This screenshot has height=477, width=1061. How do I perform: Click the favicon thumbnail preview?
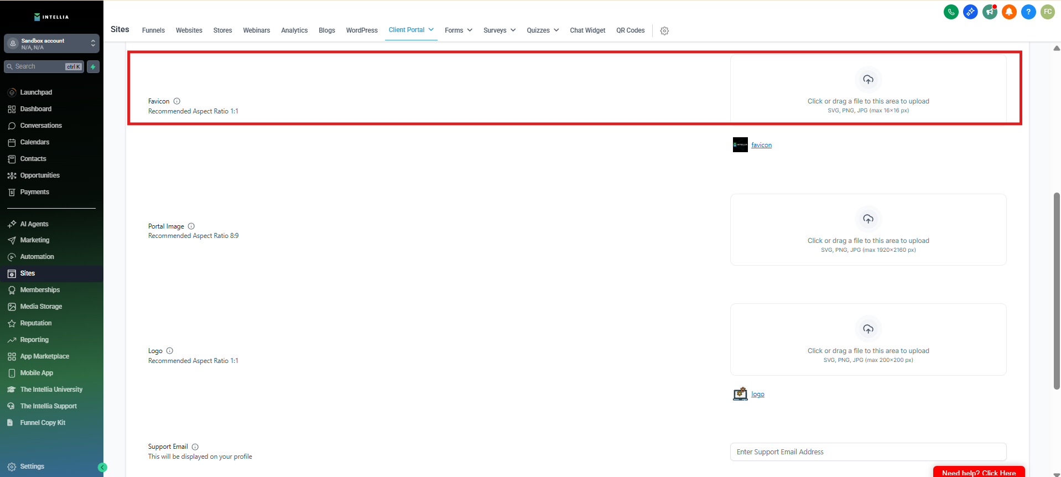[740, 144]
